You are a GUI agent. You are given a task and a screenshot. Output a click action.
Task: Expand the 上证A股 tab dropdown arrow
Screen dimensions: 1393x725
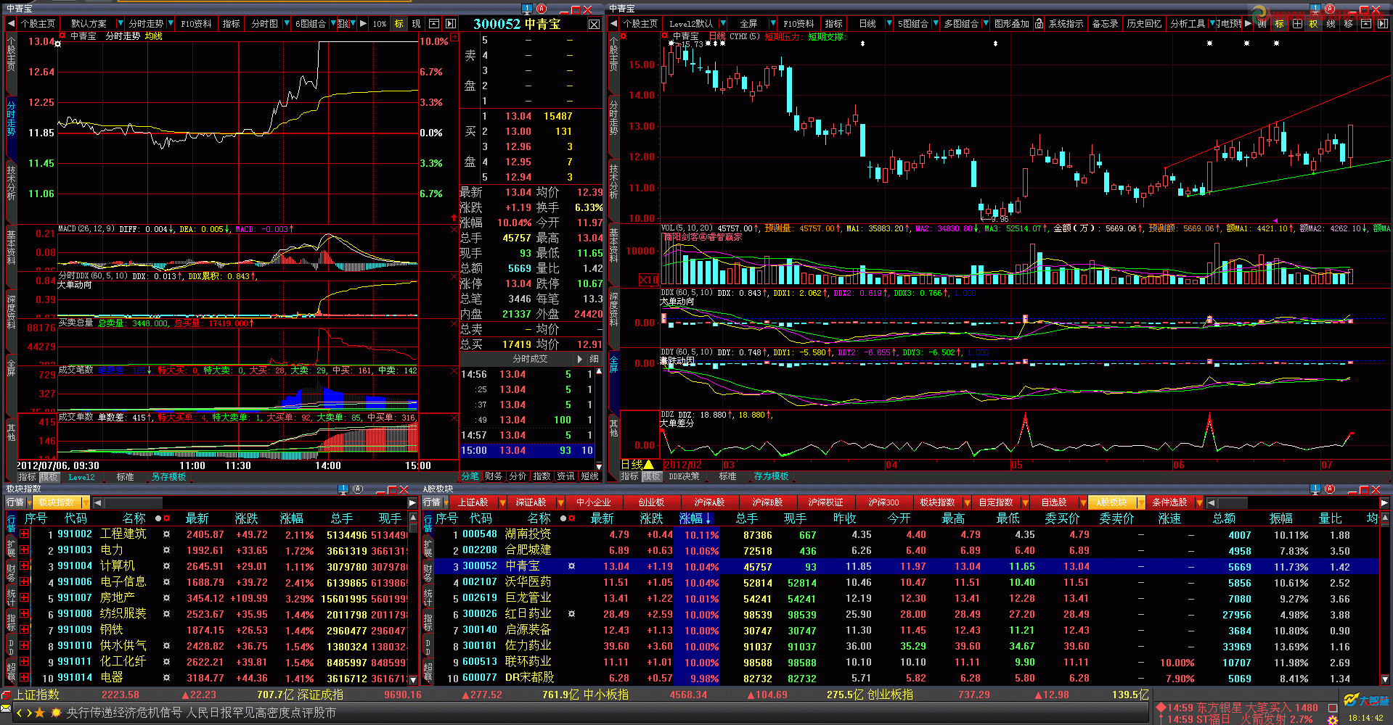click(x=502, y=502)
